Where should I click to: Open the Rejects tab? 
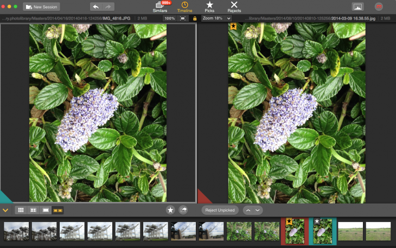point(234,7)
